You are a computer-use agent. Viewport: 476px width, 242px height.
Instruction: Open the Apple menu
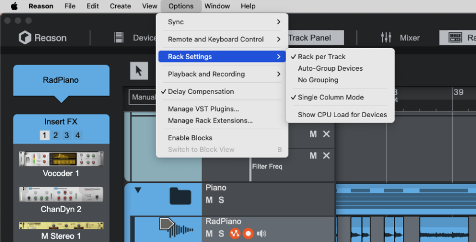pyautogui.click(x=14, y=6)
